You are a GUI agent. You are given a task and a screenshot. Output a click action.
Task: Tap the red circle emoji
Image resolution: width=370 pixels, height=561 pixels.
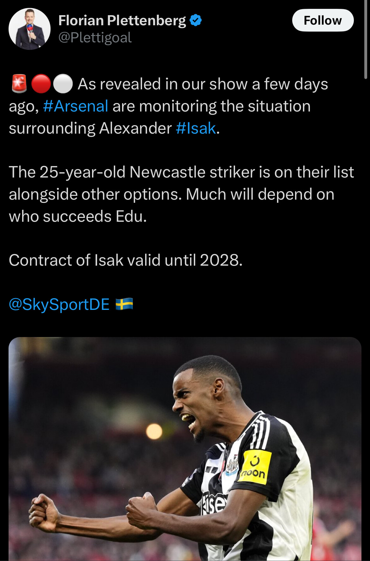pos(41,84)
